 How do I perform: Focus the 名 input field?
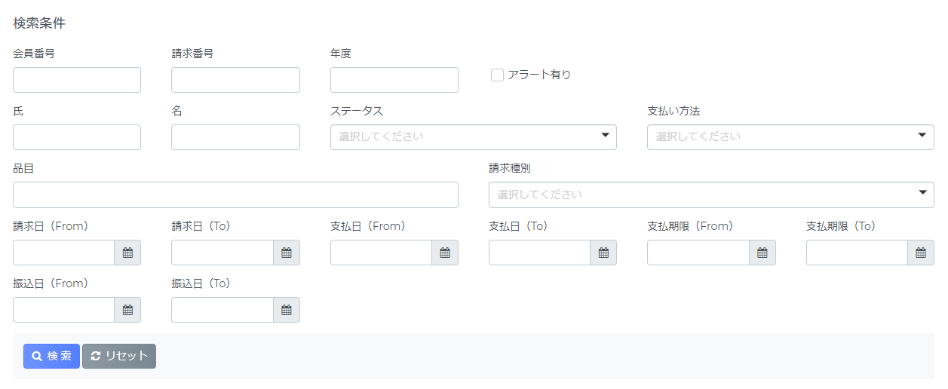[x=235, y=137]
